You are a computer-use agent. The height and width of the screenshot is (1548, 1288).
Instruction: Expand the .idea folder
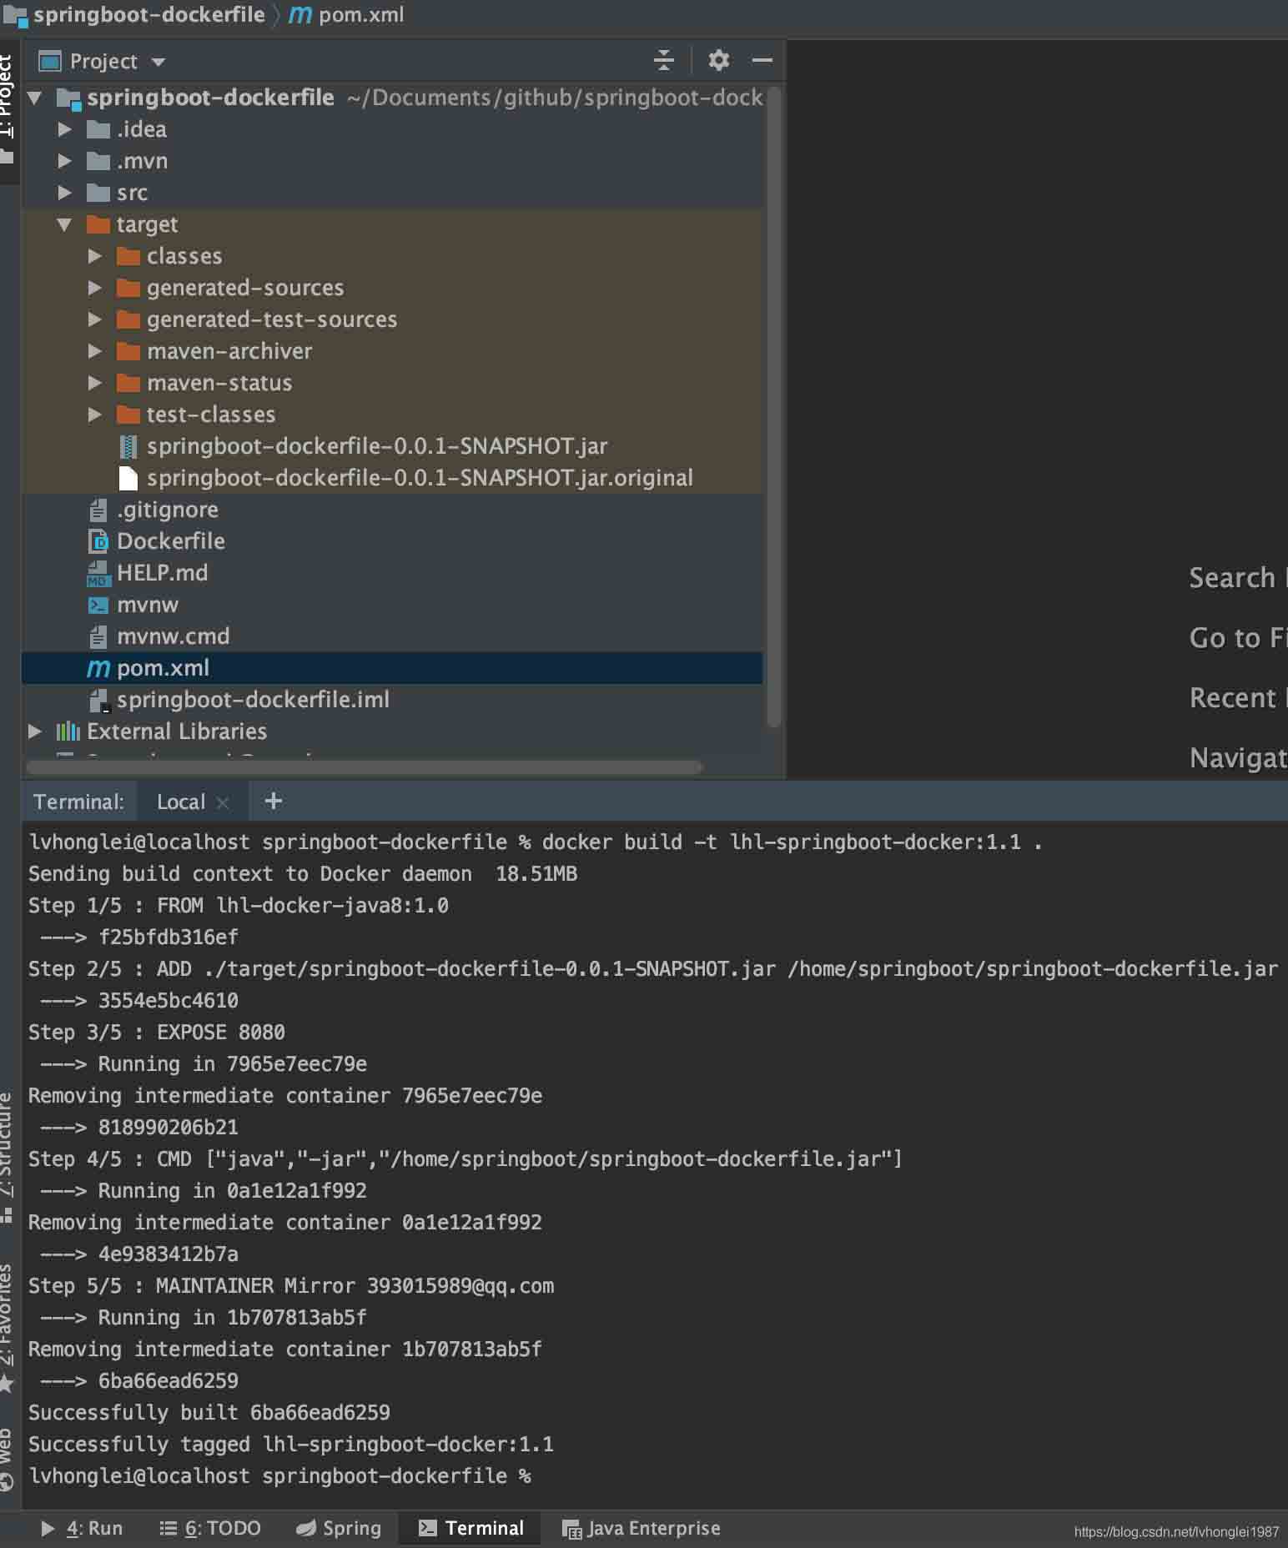pyautogui.click(x=64, y=129)
